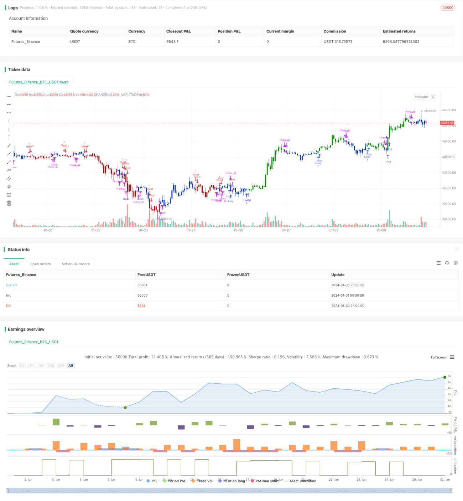Toggle Trade Vol series in legend
The image size is (463, 501).
point(202,481)
